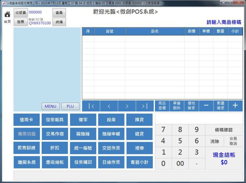This screenshot has width=246, height=183.
Task: Select 價格變更 price change
Action: [x=191, y=105]
